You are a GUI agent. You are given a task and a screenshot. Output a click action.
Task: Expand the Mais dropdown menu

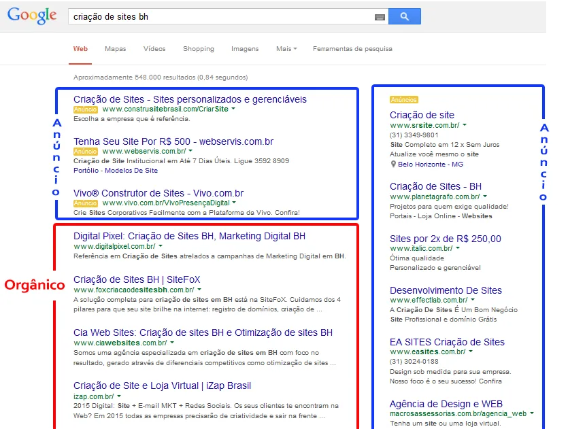pyautogui.click(x=286, y=49)
